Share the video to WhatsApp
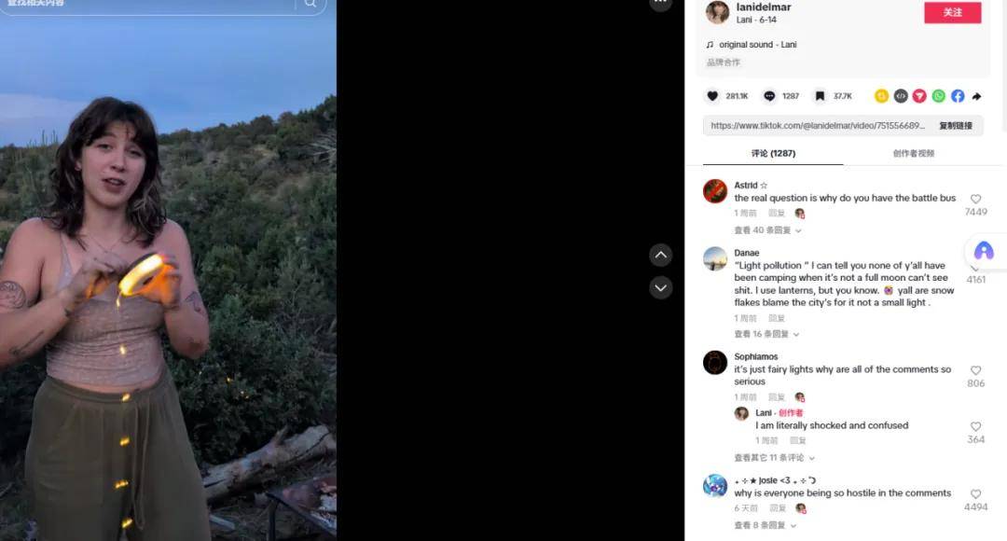The width and height of the screenshot is (1007, 541). [938, 96]
